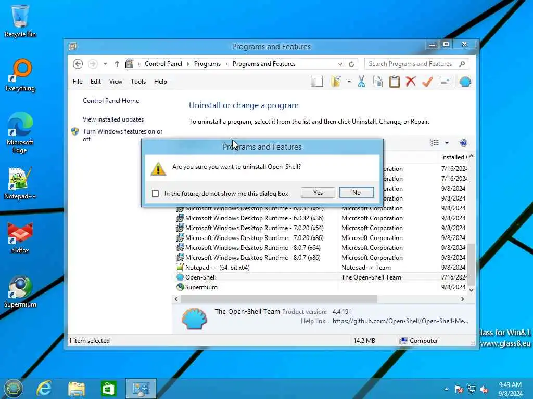Click the Forward navigation arrow
This screenshot has width=533, height=399.
pos(93,64)
